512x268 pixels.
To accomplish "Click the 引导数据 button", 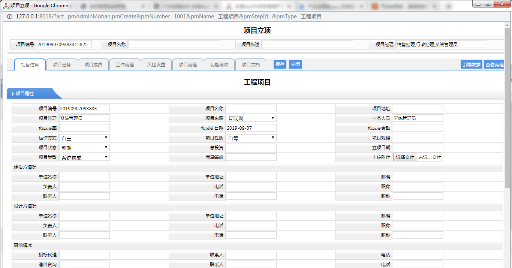I will (x=471, y=64).
